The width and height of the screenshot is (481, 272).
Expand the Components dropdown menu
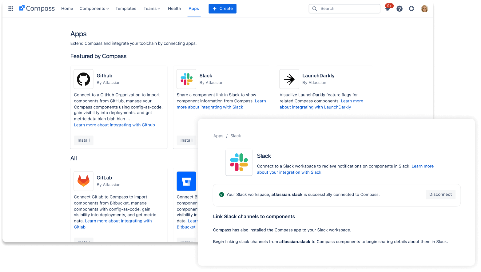click(x=94, y=9)
